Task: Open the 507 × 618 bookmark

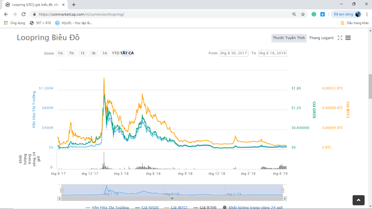Action: pos(40,23)
